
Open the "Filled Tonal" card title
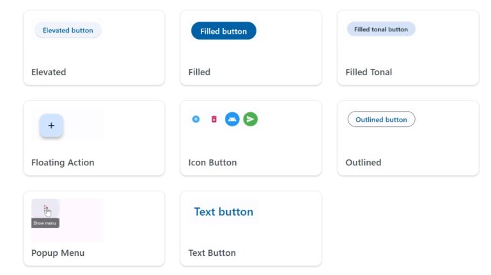click(x=369, y=72)
